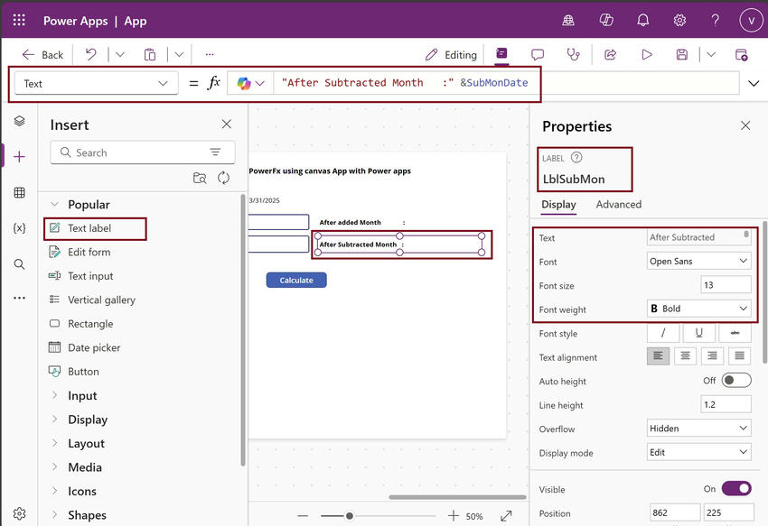The width and height of the screenshot is (768, 526).
Task: Open the App checker stethoscope icon
Action: point(573,54)
